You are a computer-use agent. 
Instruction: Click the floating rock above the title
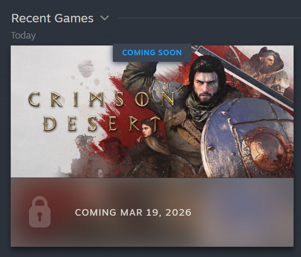tap(86, 68)
